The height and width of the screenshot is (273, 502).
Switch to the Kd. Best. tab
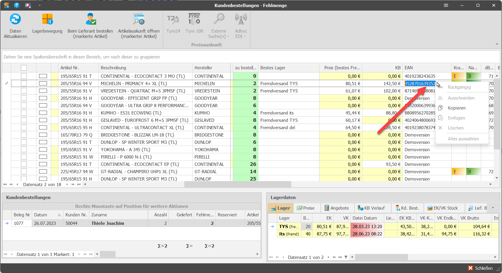pyautogui.click(x=407, y=208)
